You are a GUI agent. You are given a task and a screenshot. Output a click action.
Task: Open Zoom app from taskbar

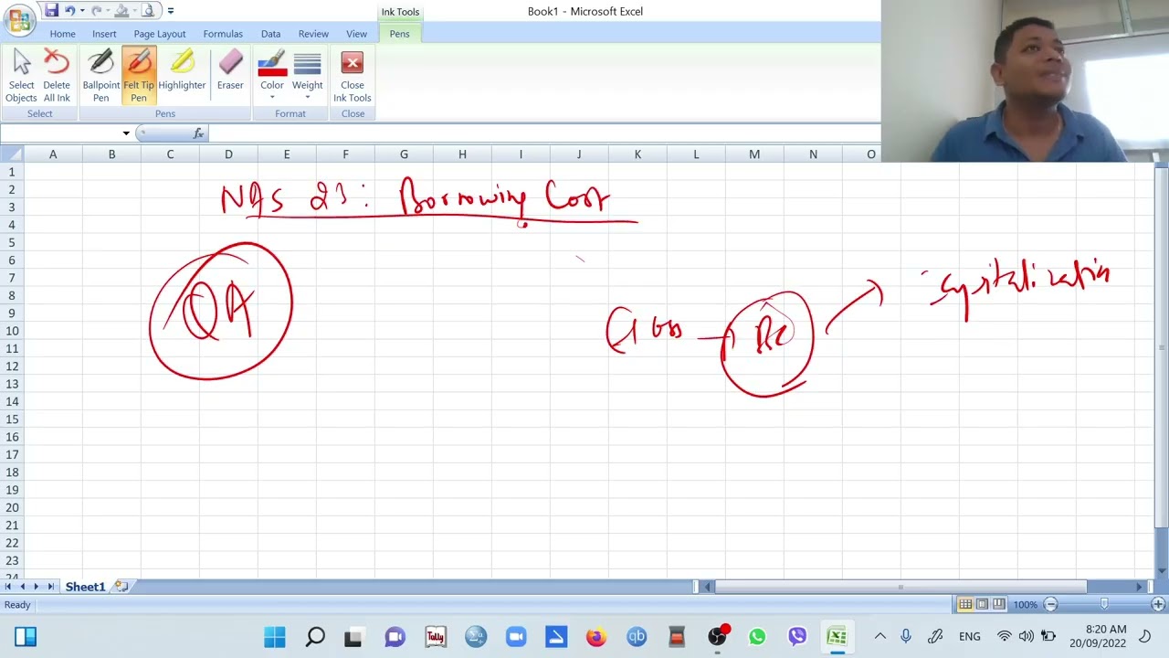pyautogui.click(x=516, y=637)
